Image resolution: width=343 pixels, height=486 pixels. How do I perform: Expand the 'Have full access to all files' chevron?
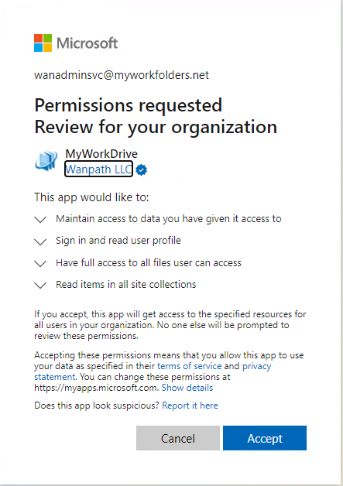pos(40,263)
